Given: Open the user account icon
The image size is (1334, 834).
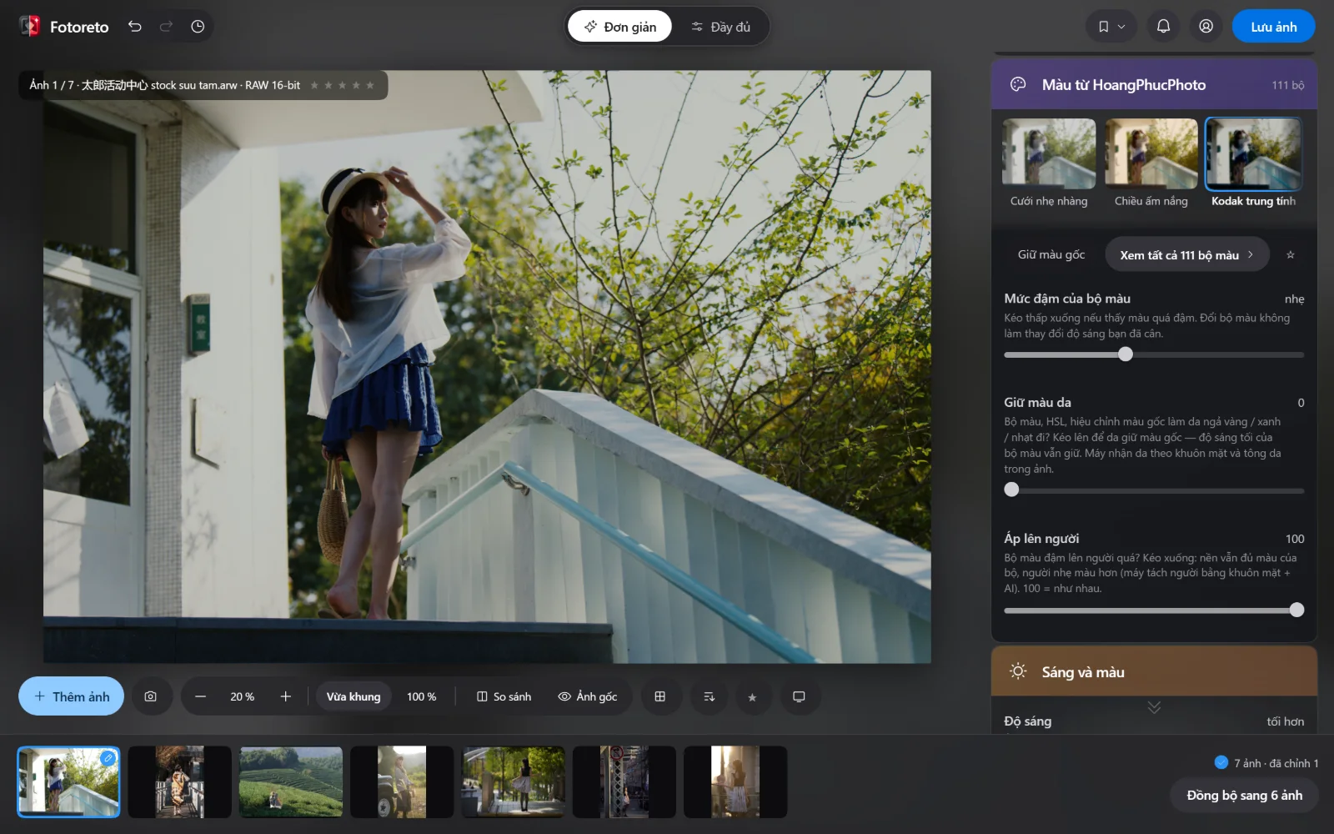Looking at the screenshot, I should pyautogui.click(x=1206, y=27).
